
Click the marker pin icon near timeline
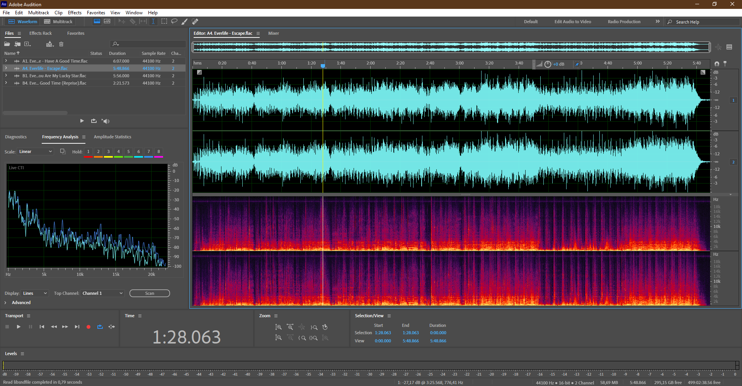coord(725,63)
